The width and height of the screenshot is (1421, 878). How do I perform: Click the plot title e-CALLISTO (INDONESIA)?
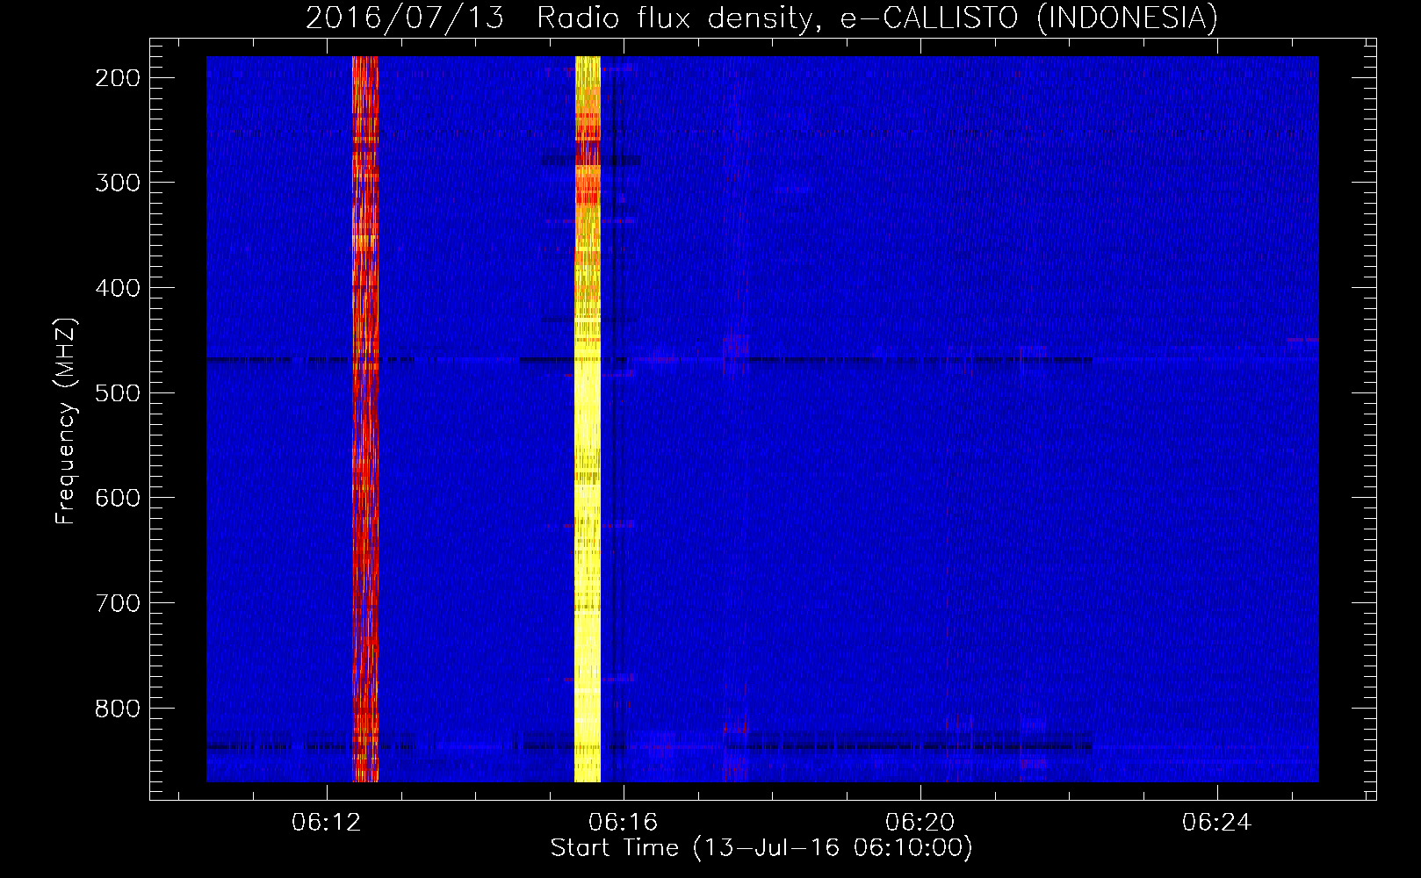click(1028, 18)
